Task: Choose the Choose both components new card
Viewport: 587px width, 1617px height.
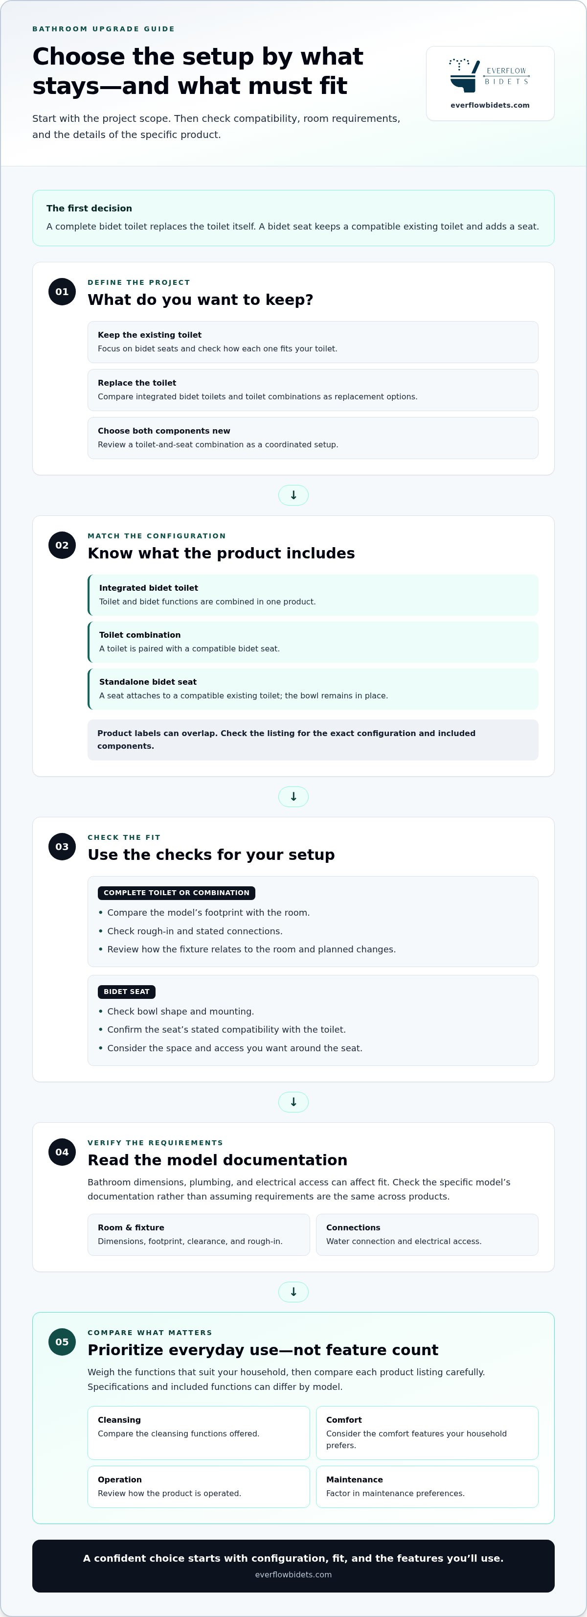Action: click(x=313, y=438)
